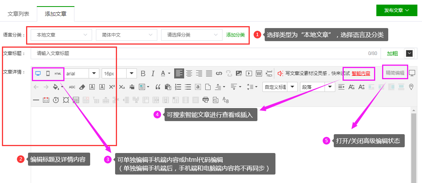Preview document magnifier icon
The height and width of the screenshot is (183, 422).
click(216, 100)
